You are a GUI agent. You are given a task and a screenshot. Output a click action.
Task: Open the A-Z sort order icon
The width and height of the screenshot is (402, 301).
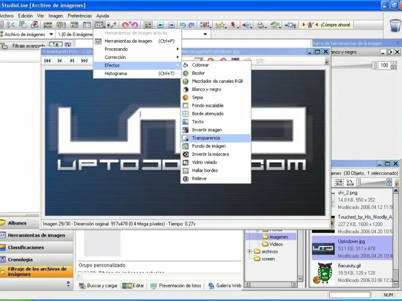[x=205, y=25]
